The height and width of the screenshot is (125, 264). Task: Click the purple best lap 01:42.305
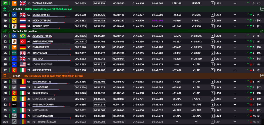pos(158,21)
